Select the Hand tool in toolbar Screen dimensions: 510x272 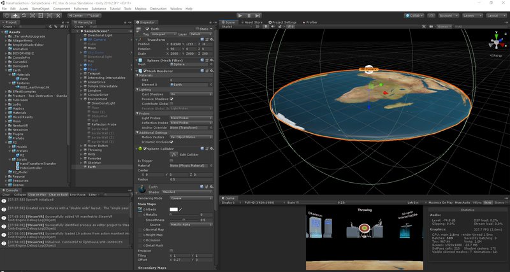click(x=5, y=15)
